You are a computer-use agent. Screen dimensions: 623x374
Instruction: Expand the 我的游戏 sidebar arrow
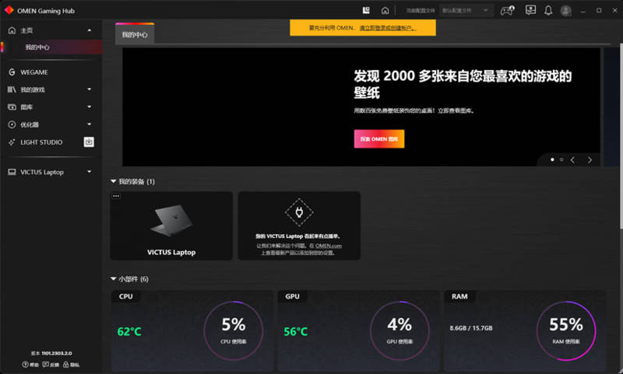[90, 89]
